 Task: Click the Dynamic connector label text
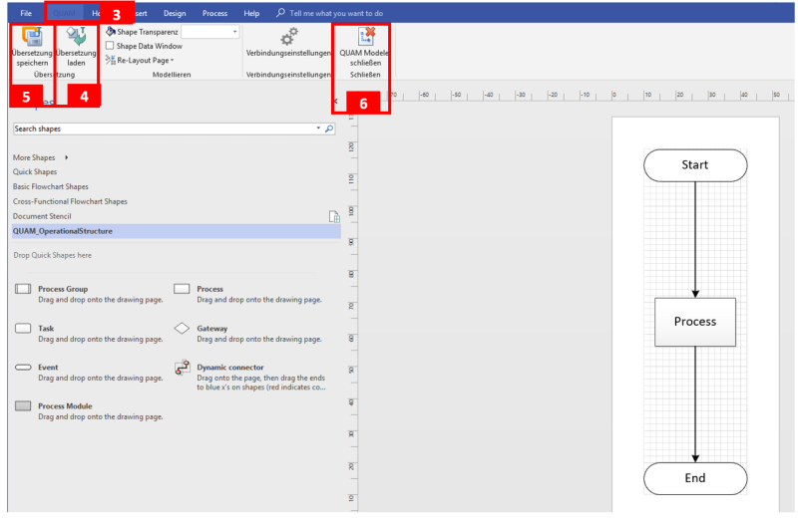pyautogui.click(x=230, y=367)
